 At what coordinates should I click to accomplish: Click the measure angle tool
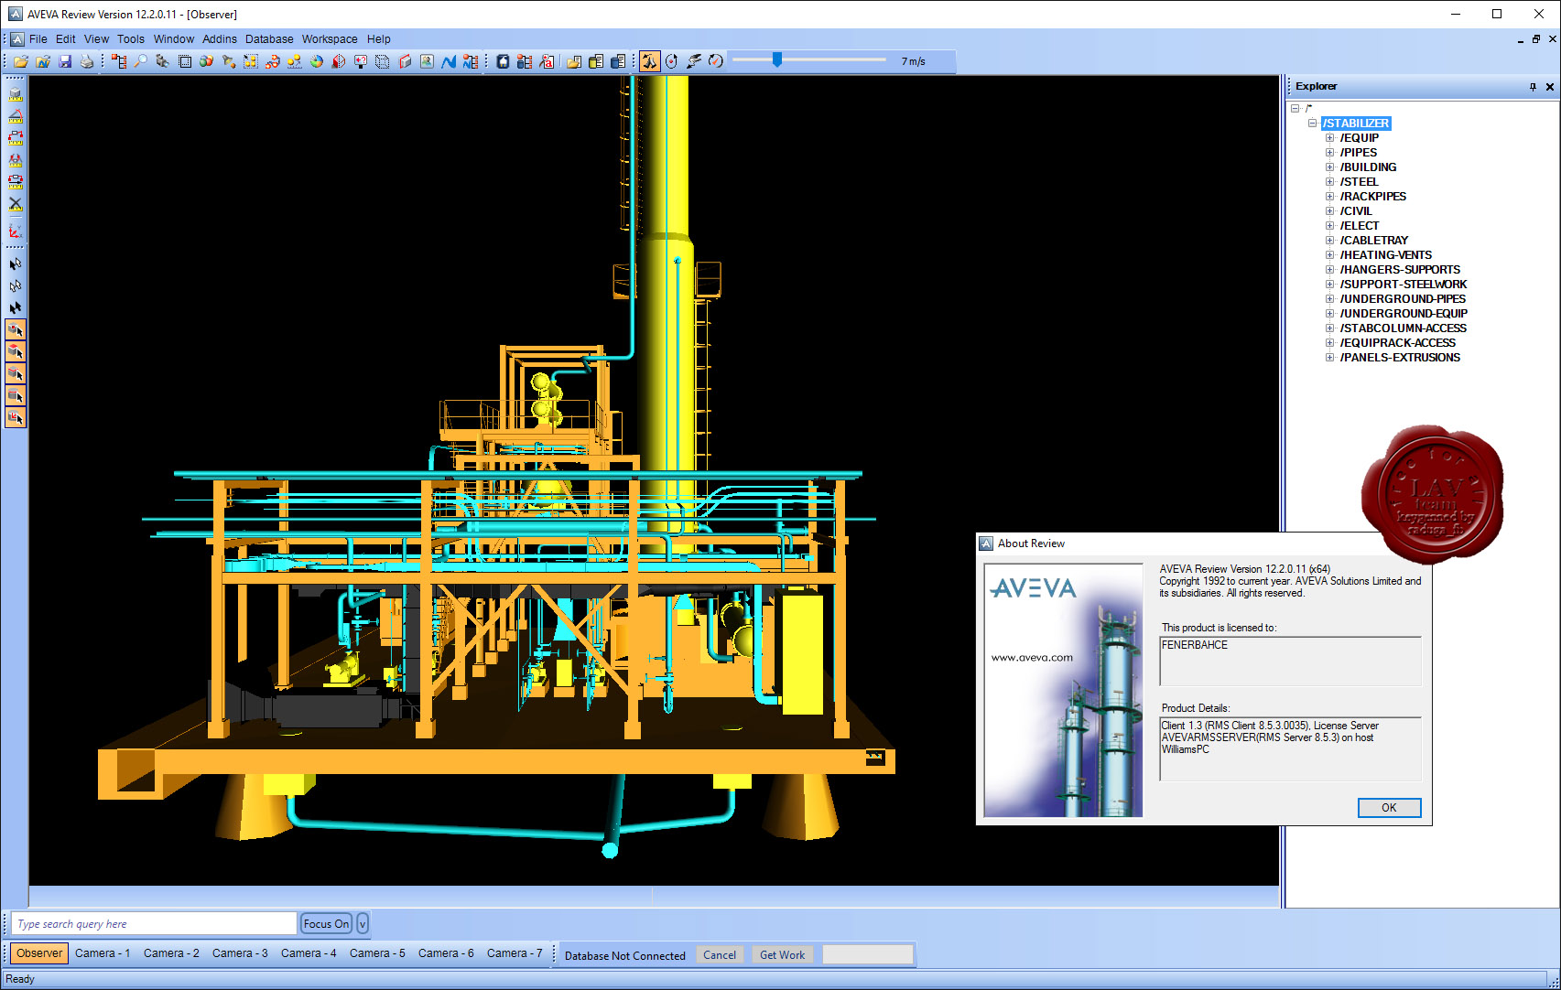point(16,116)
